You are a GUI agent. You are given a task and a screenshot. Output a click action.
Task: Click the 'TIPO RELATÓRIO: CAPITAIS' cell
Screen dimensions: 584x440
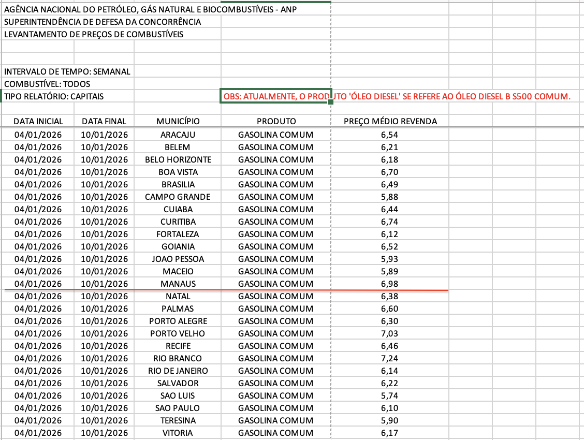(x=38, y=96)
